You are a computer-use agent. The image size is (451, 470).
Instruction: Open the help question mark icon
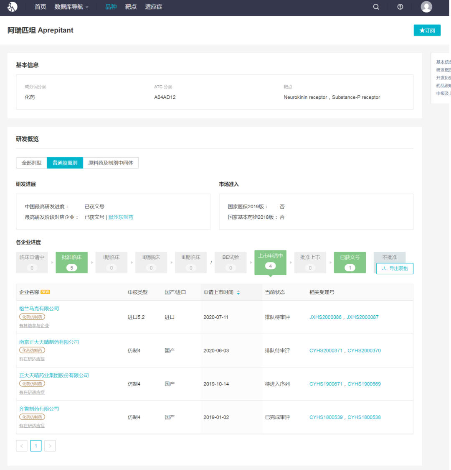[400, 7]
